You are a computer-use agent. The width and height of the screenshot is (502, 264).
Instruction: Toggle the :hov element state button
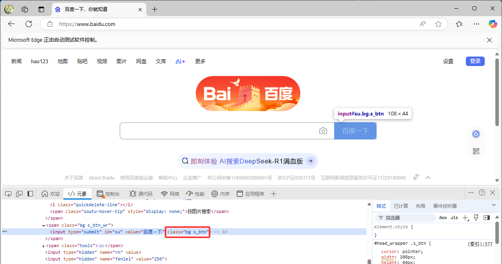[x=443, y=218]
